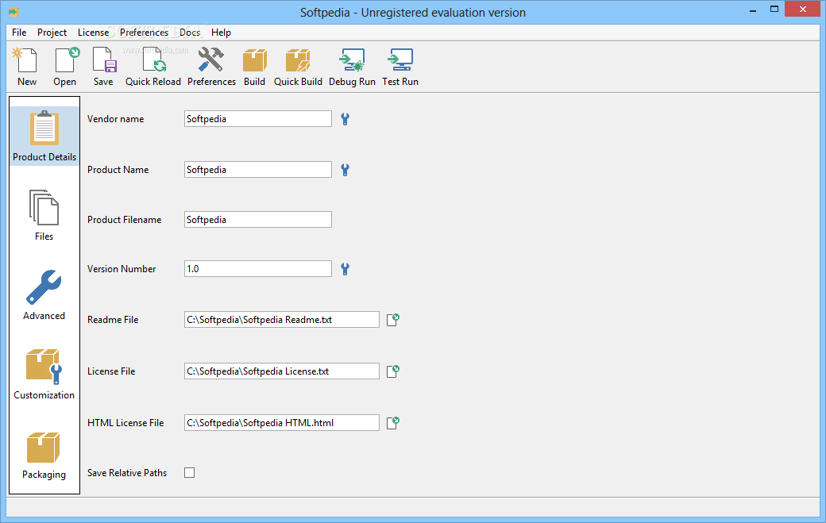The height and width of the screenshot is (523, 826).
Task: Click the Product Name input field
Action: (258, 169)
